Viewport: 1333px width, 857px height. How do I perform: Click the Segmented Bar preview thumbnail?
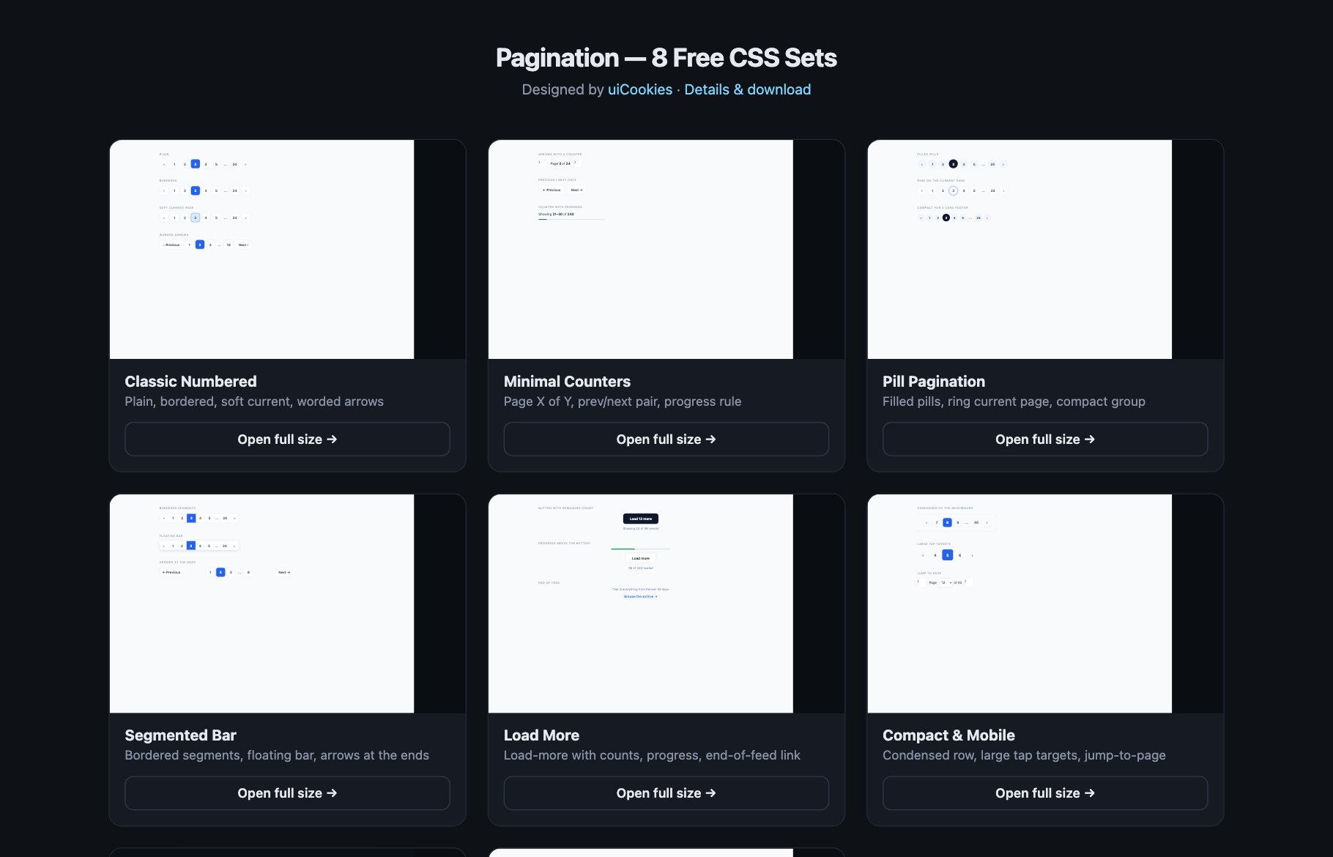tap(287, 604)
